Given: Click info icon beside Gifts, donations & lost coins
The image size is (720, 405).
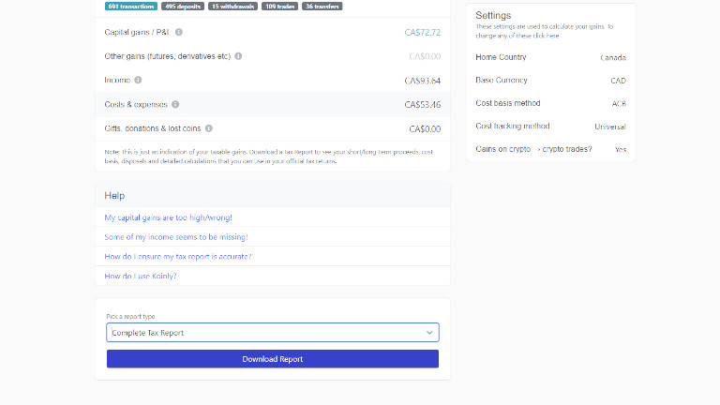Looking at the screenshot, I should [208, 128].
